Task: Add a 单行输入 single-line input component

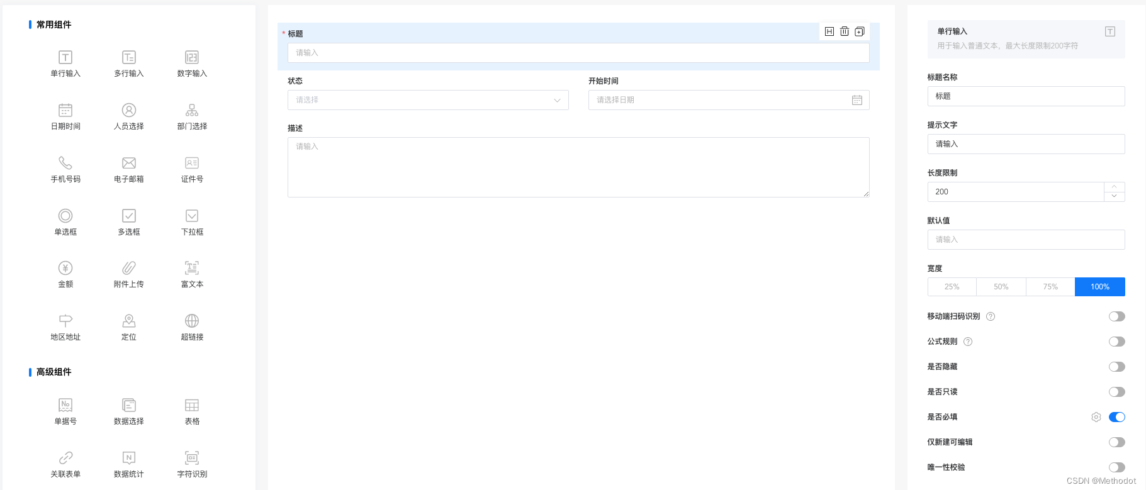Action: point(65,64)
